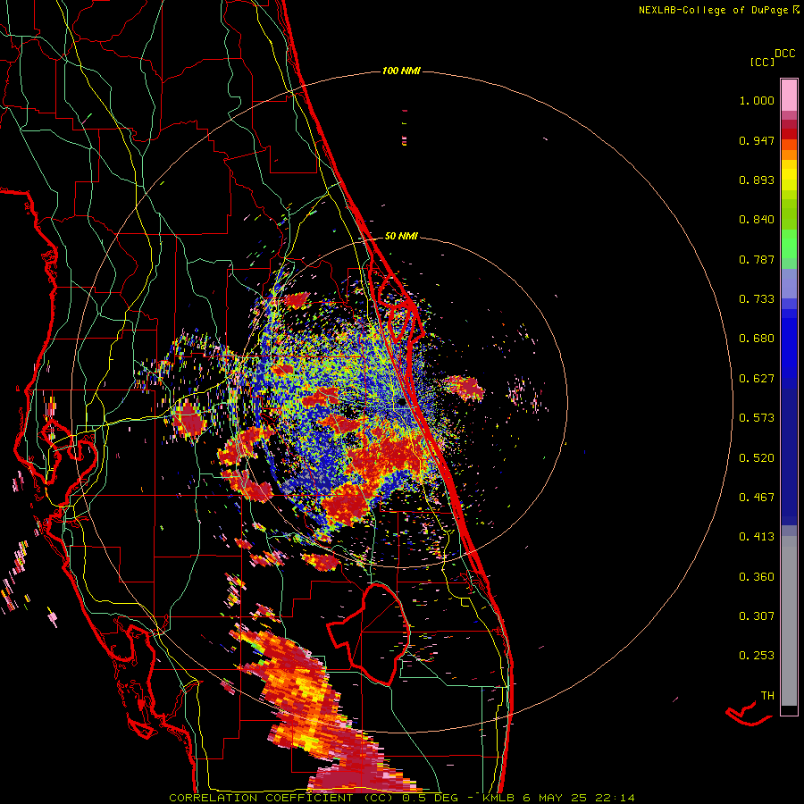Click the 0.947 scale value
This screenshot has width=804, height=804.
(757, 140)
